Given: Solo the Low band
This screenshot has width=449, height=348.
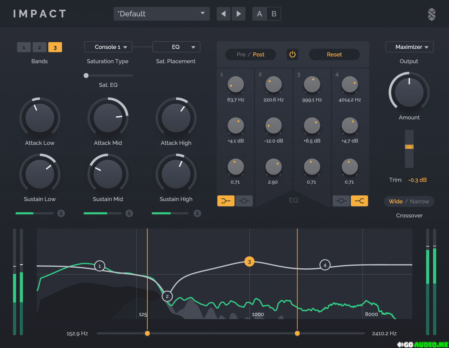Looking at the screenshot, I should pos(61,213).
